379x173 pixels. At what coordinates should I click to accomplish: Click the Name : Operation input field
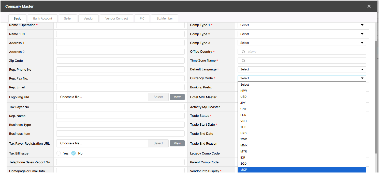[120, 25]
